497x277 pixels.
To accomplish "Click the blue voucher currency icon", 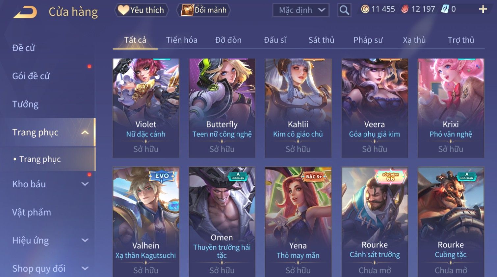I will point(445,9).
